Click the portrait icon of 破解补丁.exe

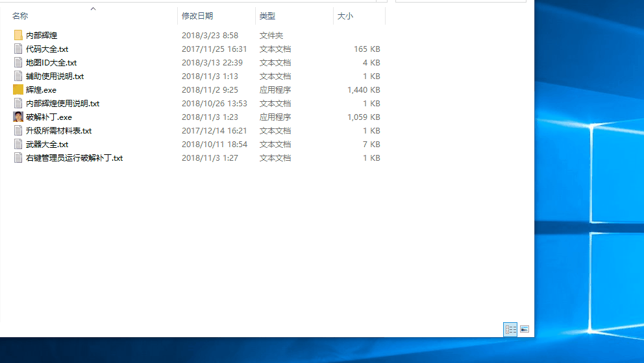pos(18,117)
